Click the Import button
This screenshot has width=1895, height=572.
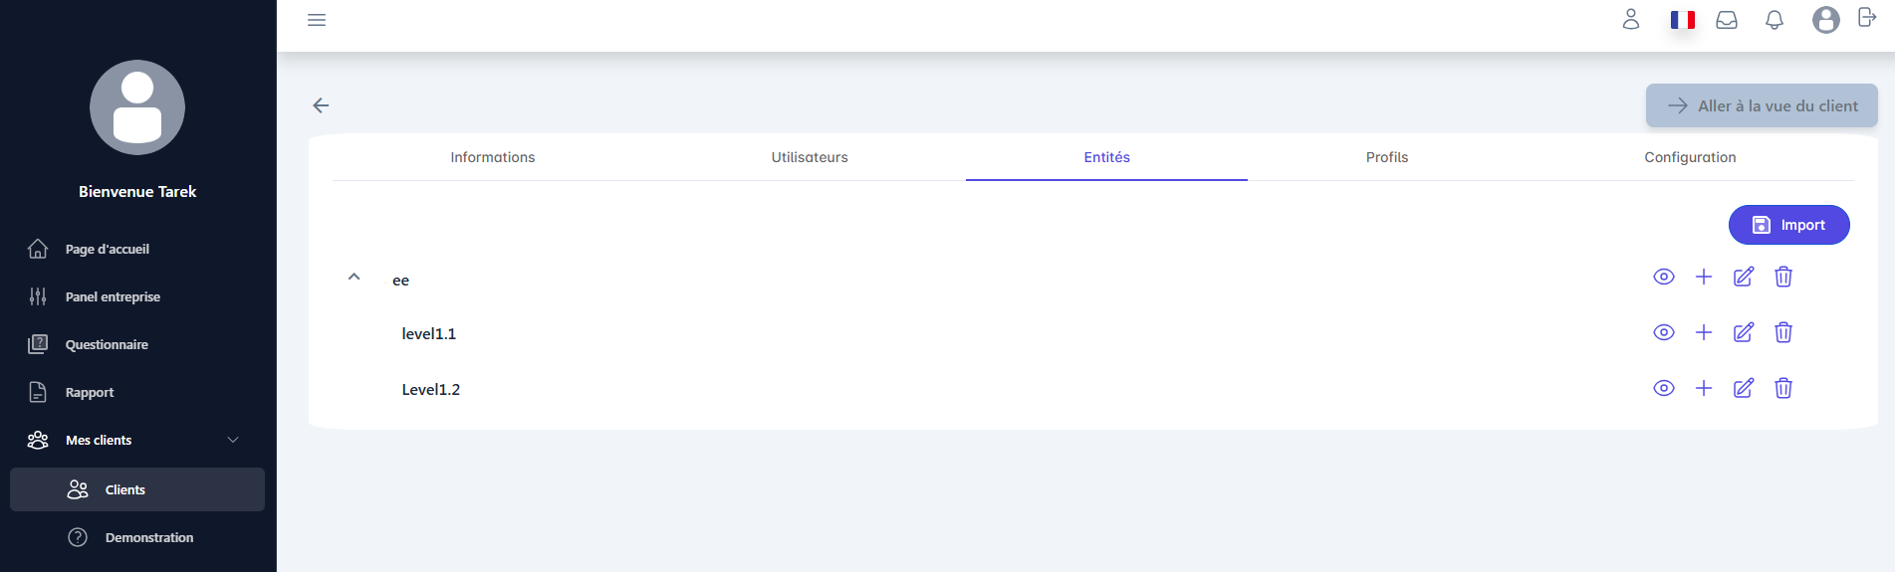[1788, 225]
